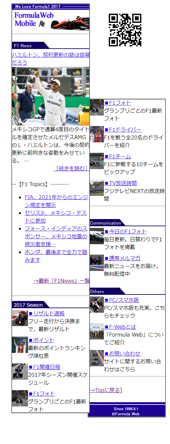This screenshot has width=170, height=444.
Task: Open the ■F1開催日程 schedule link
Action: (44, 367)
